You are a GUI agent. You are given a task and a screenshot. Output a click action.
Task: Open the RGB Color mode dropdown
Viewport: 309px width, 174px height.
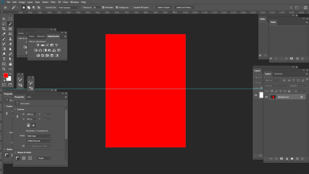39,136
